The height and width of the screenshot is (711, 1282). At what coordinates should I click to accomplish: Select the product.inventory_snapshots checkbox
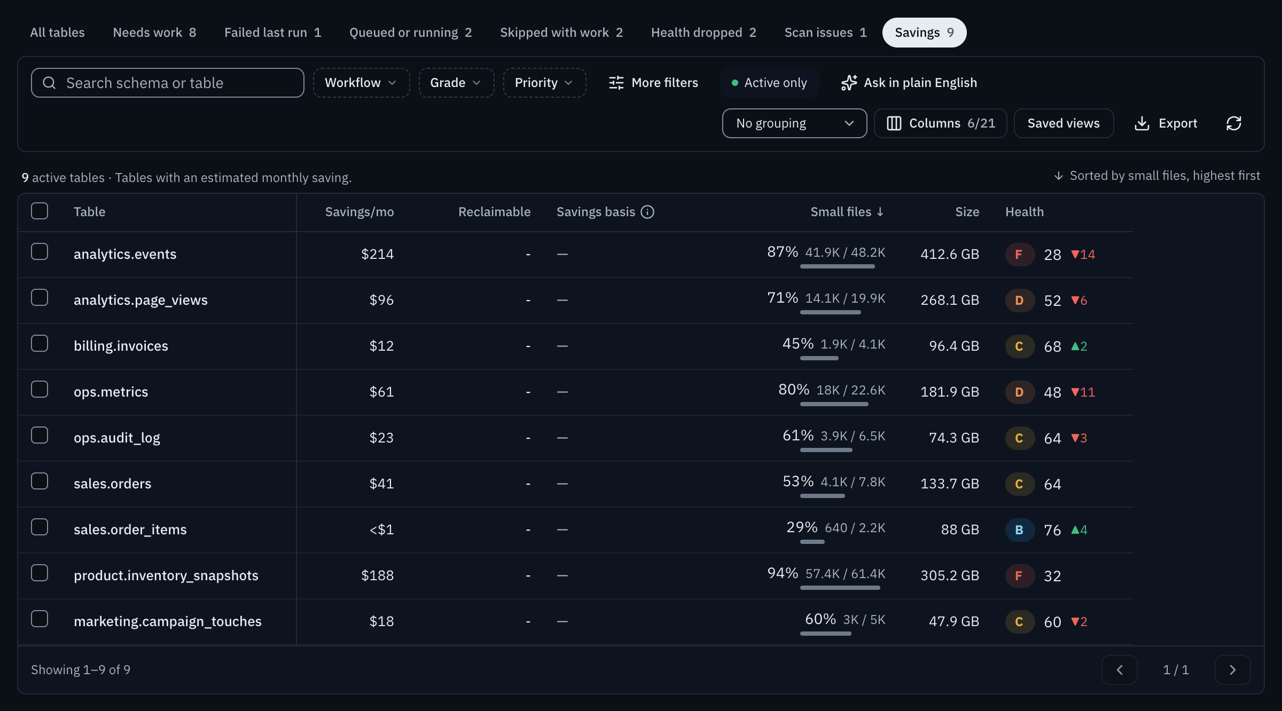(40, 573)
